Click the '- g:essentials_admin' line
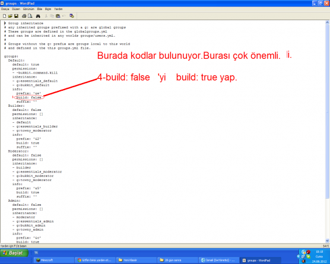Viewport: 330px width, 264px height. [x=33, y=221]
